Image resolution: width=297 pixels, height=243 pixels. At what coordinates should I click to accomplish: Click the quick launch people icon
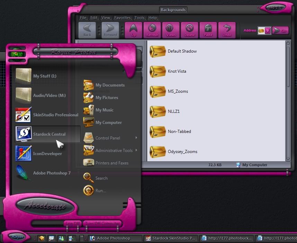tap(61, 238)
